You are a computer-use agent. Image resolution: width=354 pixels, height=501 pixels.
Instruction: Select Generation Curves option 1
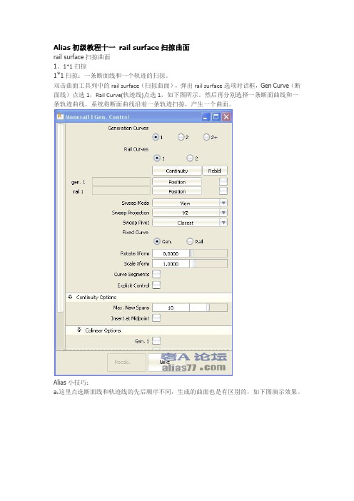click(156, 137)
